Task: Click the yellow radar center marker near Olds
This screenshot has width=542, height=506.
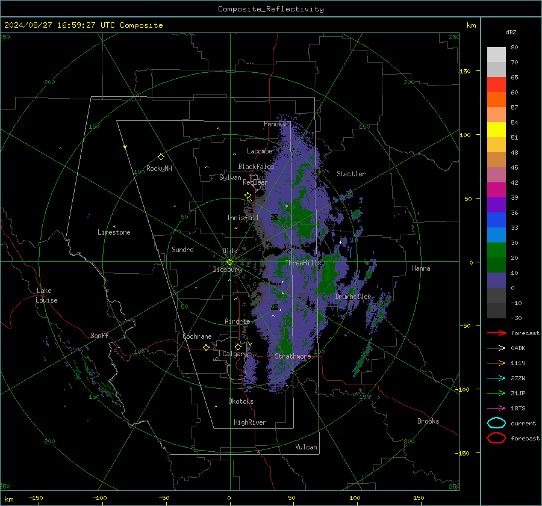Action: [x=230, y=262]
